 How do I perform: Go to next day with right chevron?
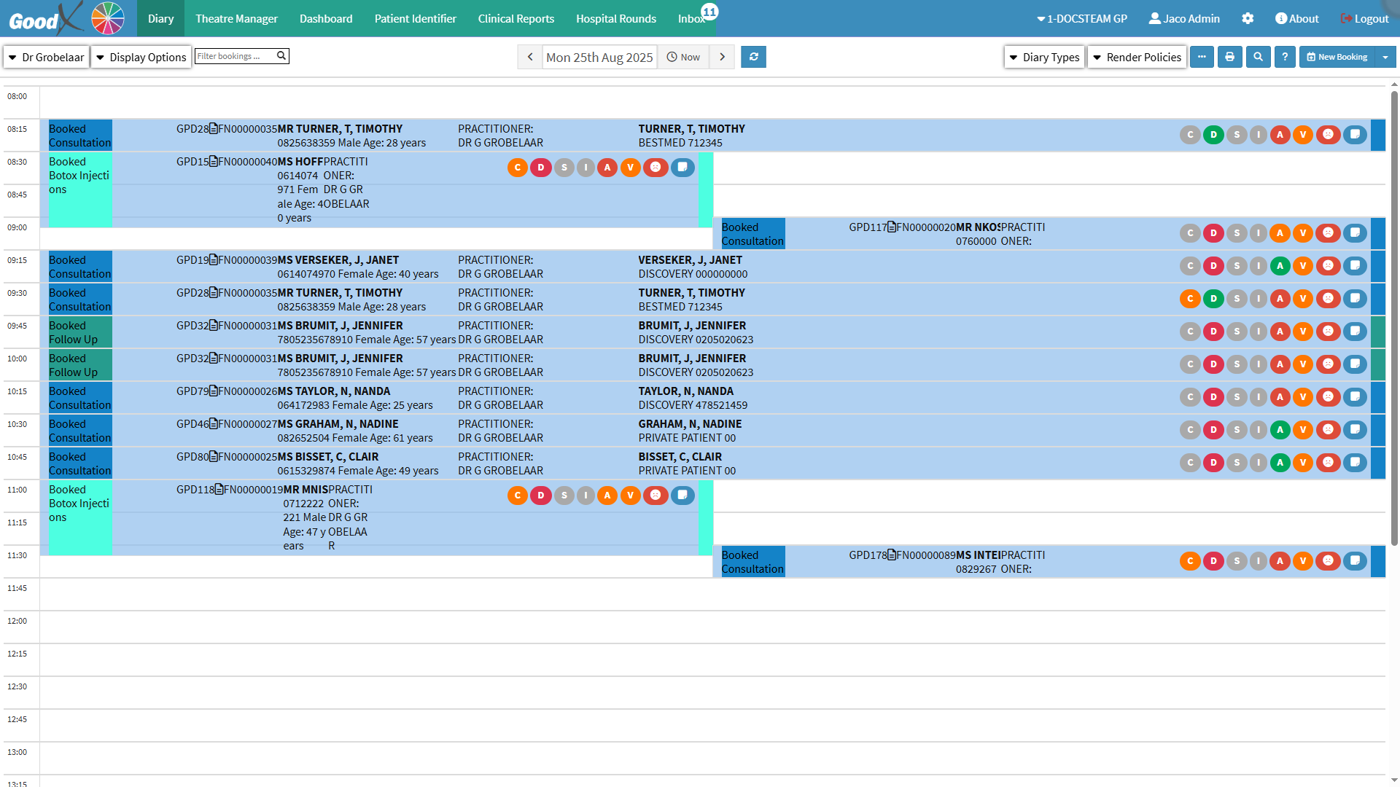(722, 57)
